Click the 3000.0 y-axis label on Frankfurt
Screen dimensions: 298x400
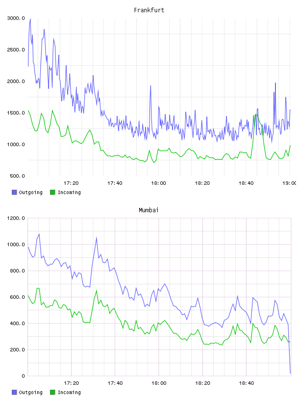pyautogui.click(x=16, y=18)
